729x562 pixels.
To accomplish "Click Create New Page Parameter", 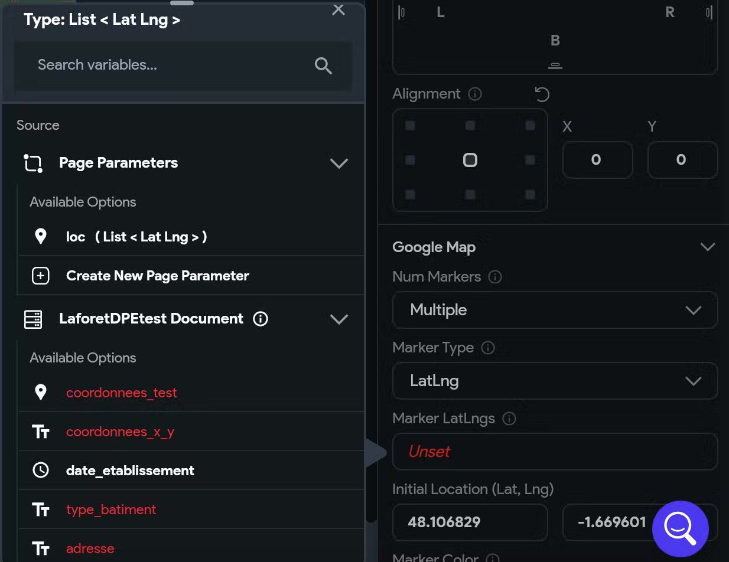I will [x=157, y=276].
